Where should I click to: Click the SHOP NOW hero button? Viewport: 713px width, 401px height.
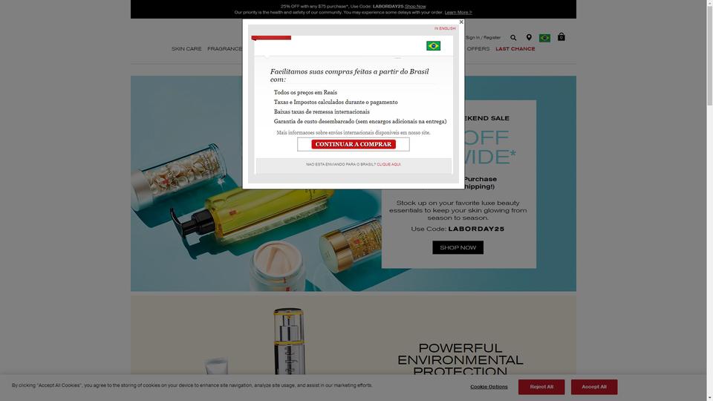tap(458, 247)
